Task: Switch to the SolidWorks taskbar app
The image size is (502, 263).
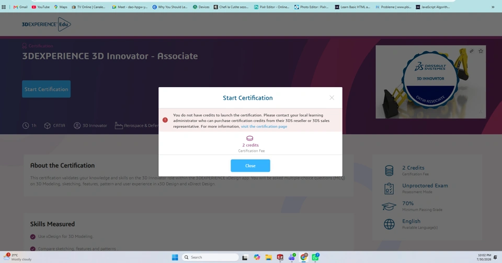Action: tap(280, 257)
